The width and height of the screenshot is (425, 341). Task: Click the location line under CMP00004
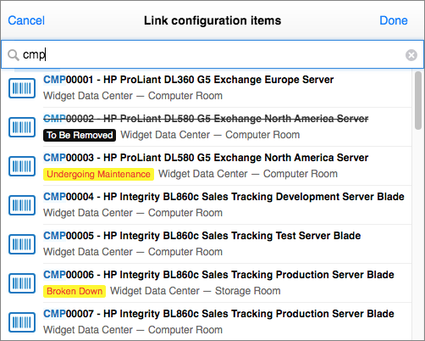pos(133,213)
